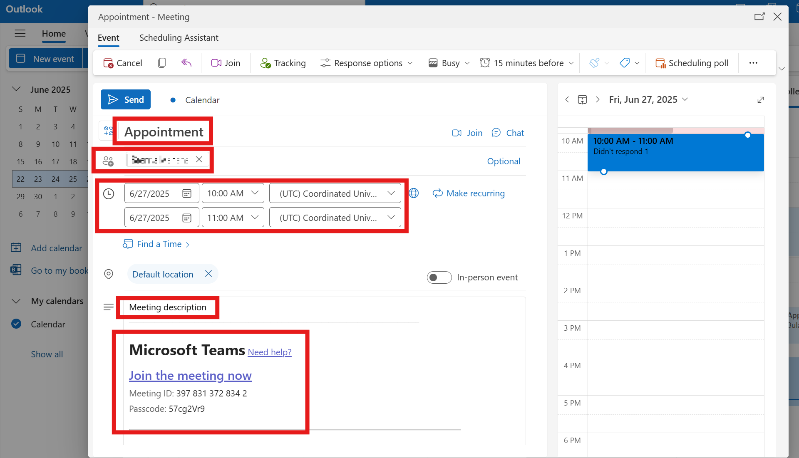The height and width of the screenshot is (458, 799).
Task: Switch to the Scheduling Assistant tab
Action: [179, 38]
